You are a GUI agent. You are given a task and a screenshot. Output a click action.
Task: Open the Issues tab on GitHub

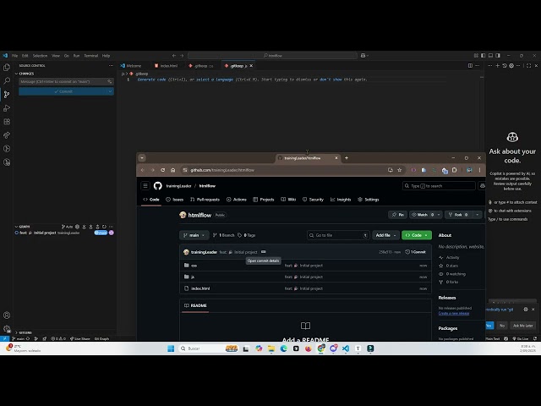(x=175, y=200)
